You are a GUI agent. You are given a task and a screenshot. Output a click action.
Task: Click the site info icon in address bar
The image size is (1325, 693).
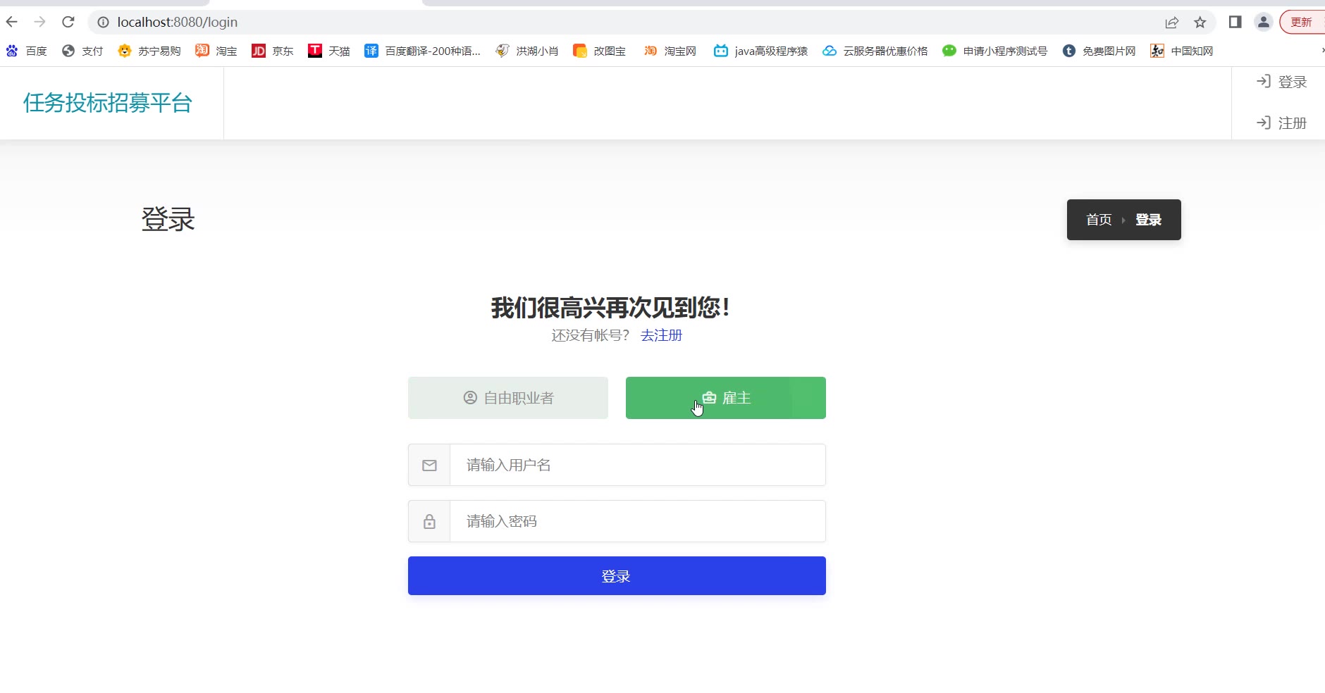pyautogui.click(x=103, y=23)
